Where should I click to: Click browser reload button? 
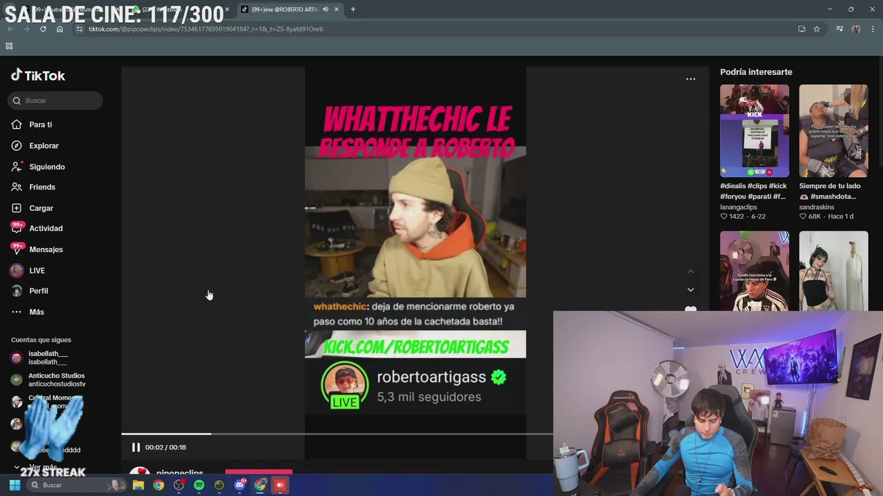[x=43, y=29]
